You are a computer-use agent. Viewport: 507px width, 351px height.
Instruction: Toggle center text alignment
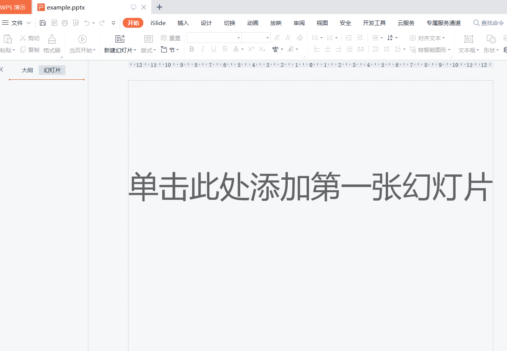[327, 49]
